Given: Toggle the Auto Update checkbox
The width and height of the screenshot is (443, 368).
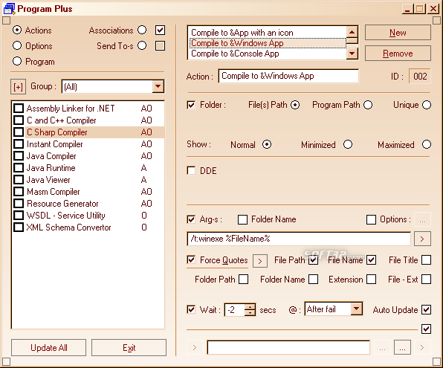Looking at the screenshot, I should click(x=426, y=310).
